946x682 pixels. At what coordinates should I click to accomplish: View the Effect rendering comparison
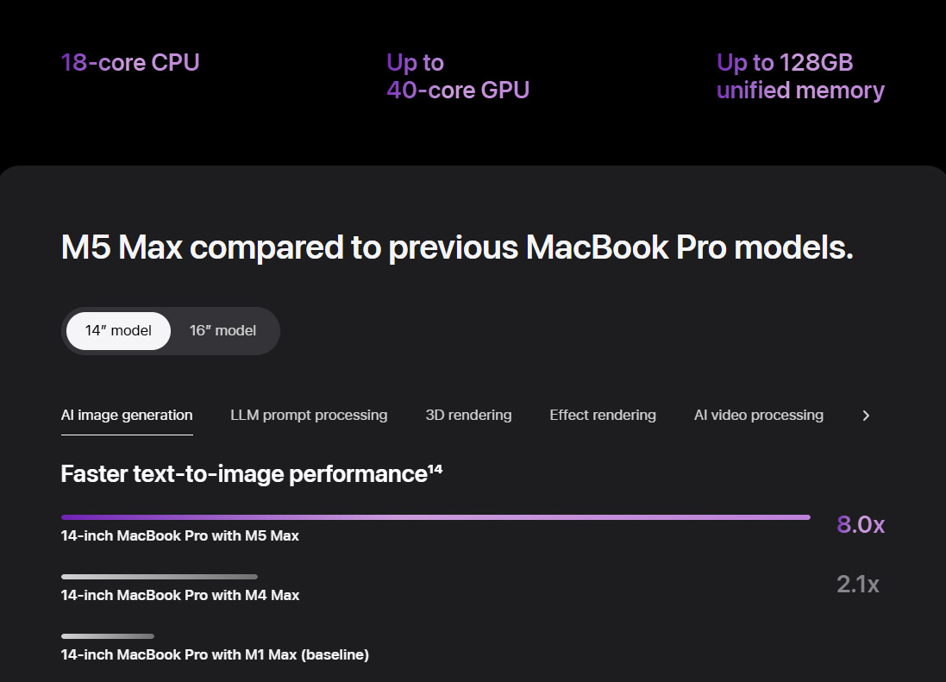point(602,415)
